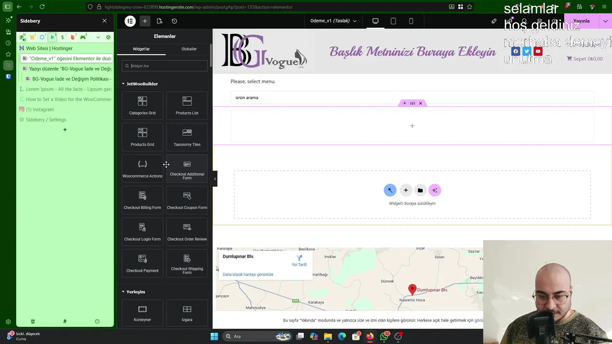Select the play-icon panel in Sidebery
The height and width of the screenshot is (344, 612).
click(53, 37)
